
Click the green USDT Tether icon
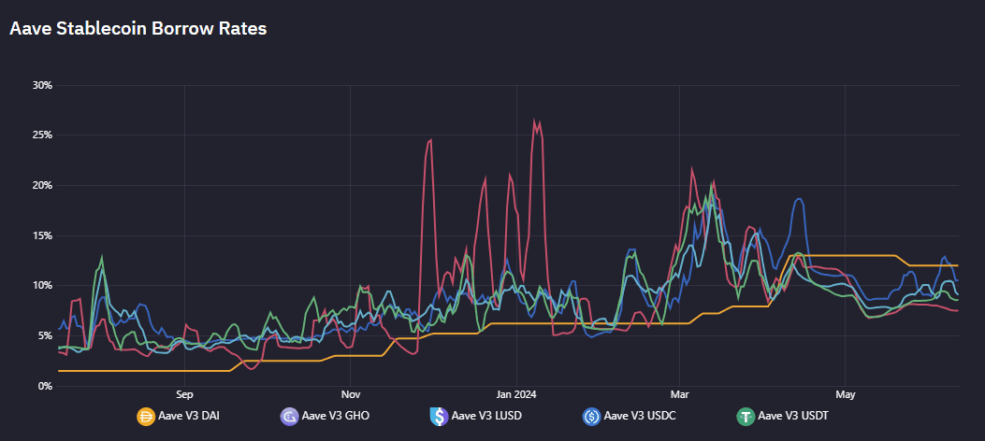point(745,416)
